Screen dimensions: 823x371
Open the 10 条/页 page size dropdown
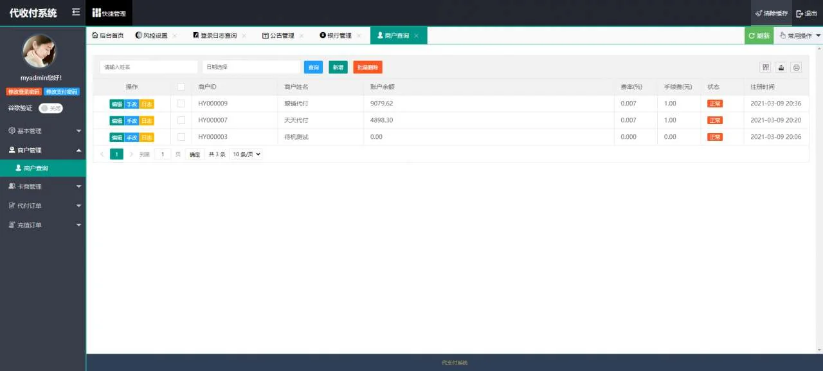245,154
